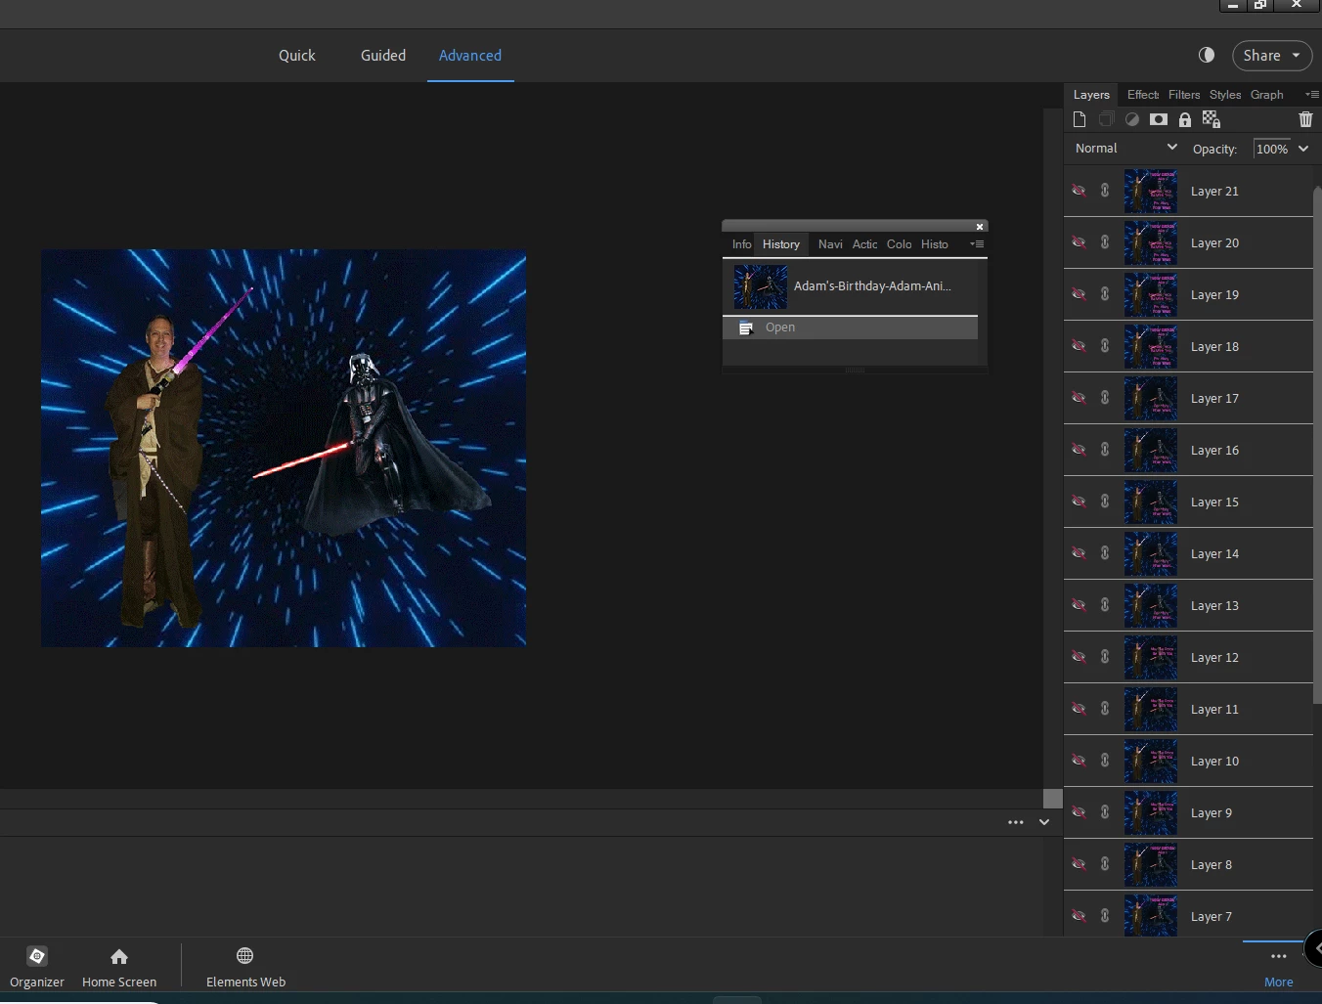Toggle the light/dark mode icon near Share
This screenshot has width=1322, height=1004.
coord(1207,55)
